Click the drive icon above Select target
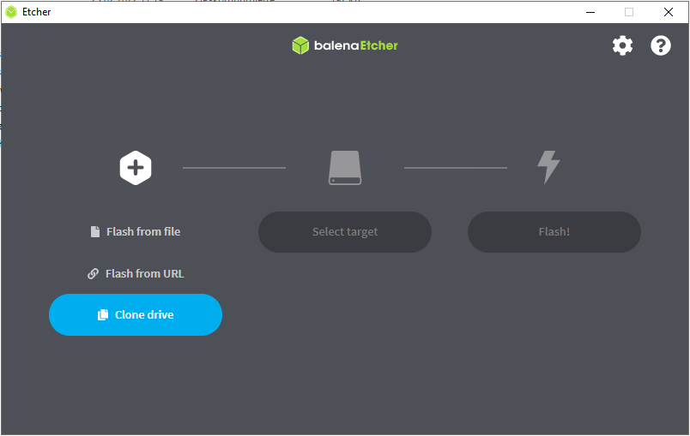 345,168
